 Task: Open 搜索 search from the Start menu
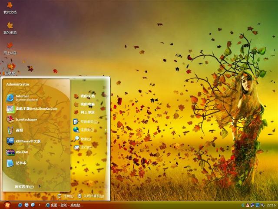coord(82,139)
